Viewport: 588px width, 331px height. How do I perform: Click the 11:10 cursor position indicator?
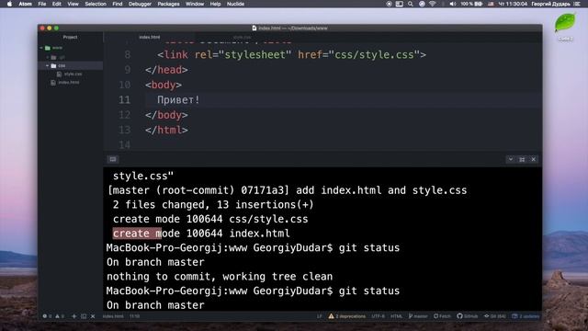point(135,316)
